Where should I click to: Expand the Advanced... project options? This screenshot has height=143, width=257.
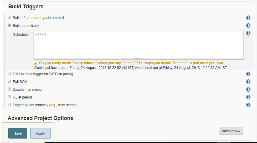tap(231, 131)
